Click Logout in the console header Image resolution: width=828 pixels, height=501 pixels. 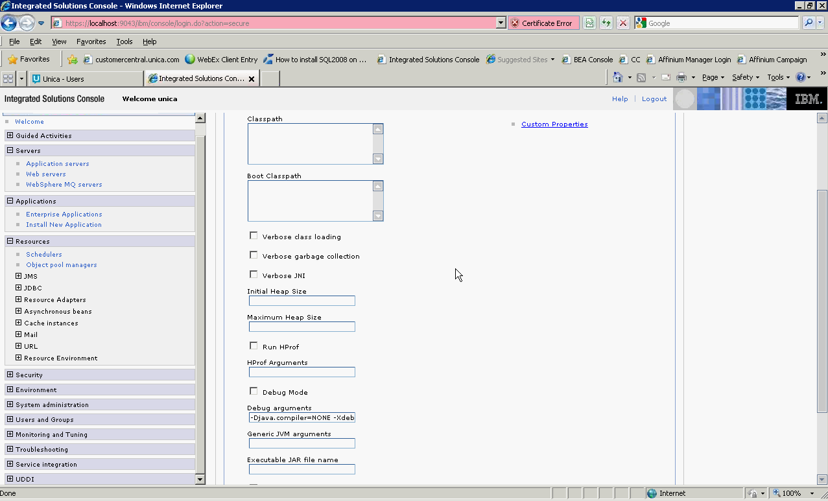pos(654,99)
